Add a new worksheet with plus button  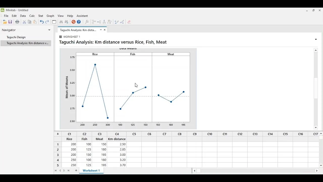point(76,171)
